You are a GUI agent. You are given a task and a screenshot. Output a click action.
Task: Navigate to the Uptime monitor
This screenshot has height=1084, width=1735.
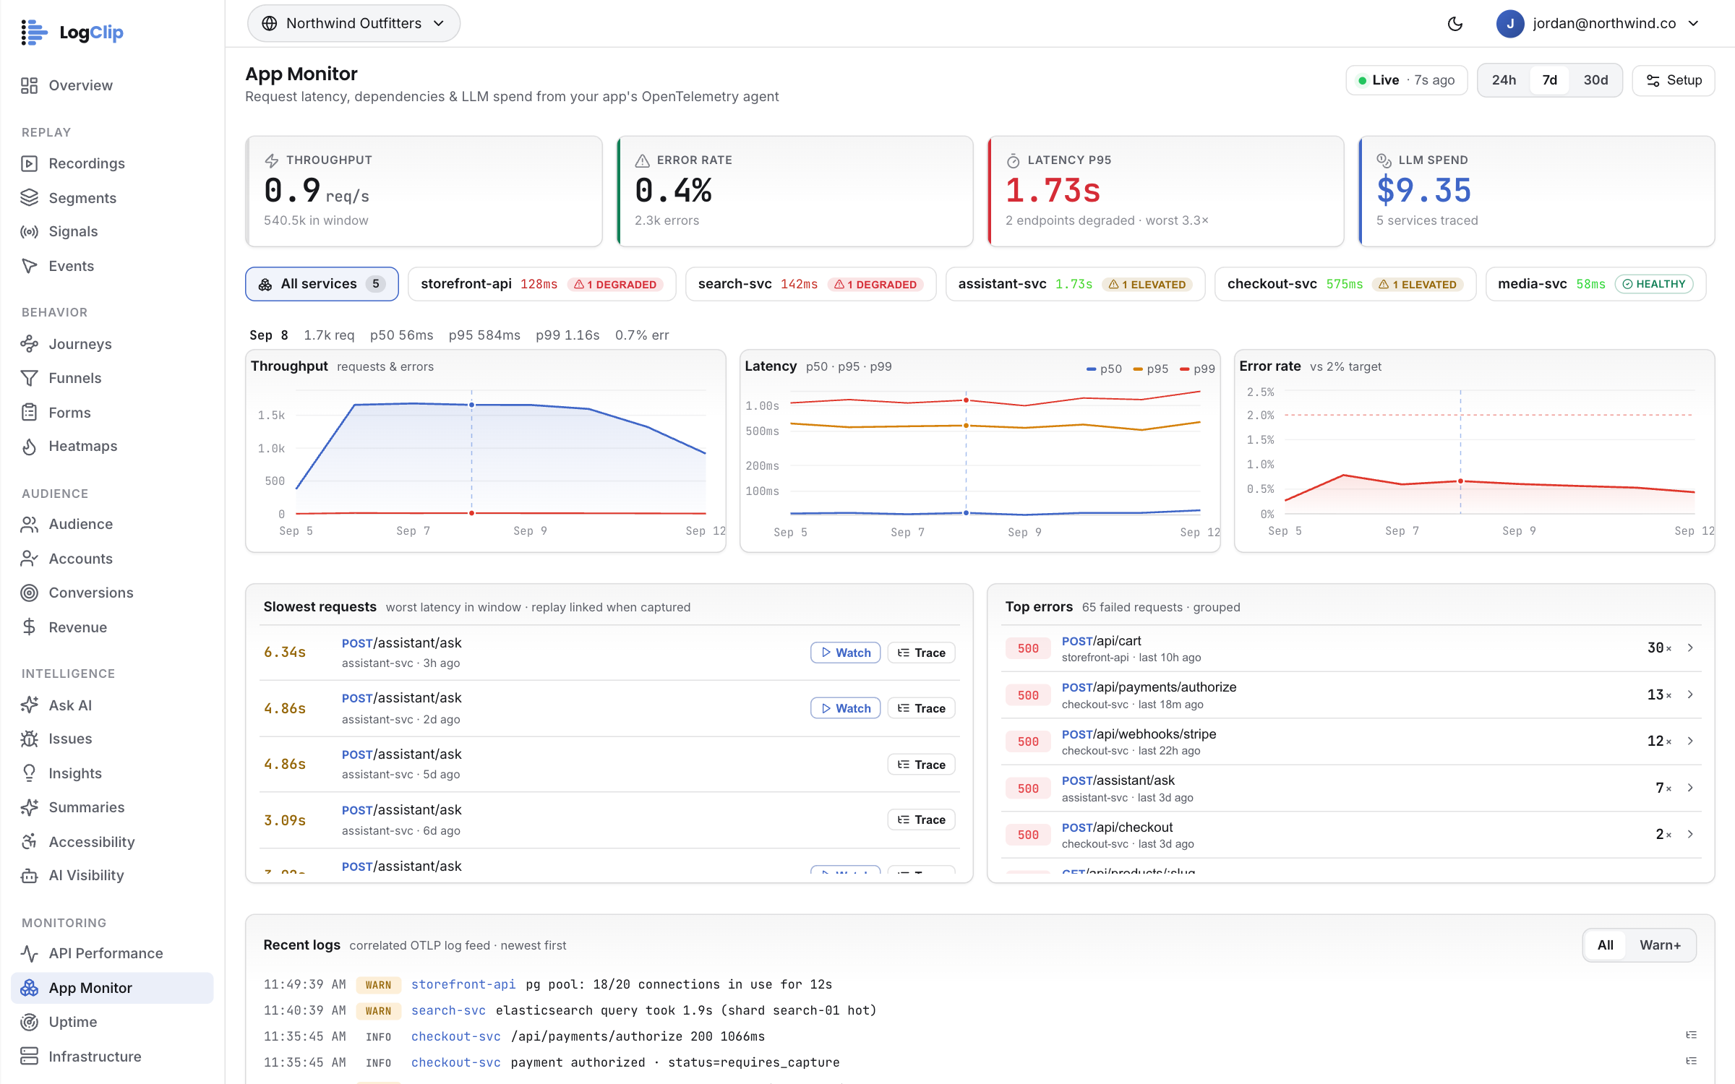[x=112, y=1022]
